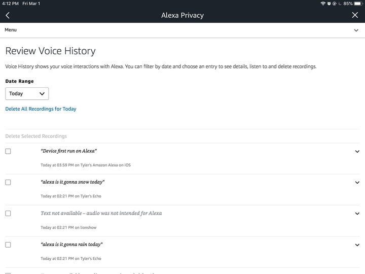Tick the "Text not available" recording checkbox
Screen dimensions: 365x274
[x=8, y=214]
